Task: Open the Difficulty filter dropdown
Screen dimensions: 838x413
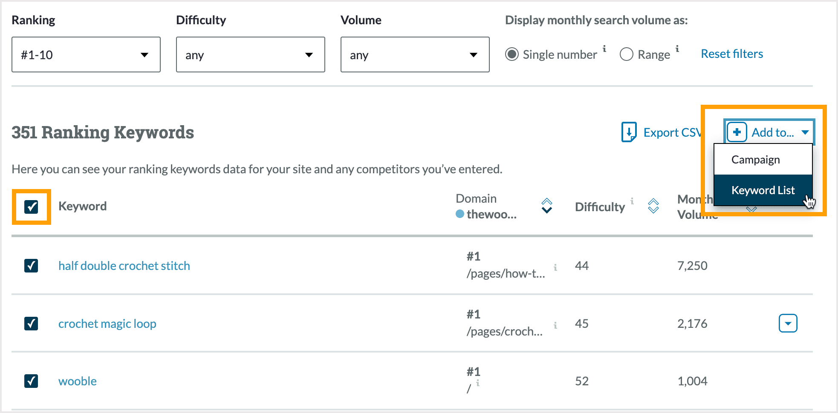Action: point(251,54)
